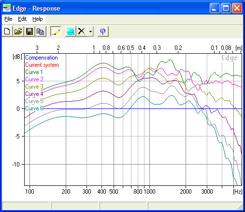Select the Compensation legend label
The height and width of the screenshot is (212, 245).
coord(42,58)
